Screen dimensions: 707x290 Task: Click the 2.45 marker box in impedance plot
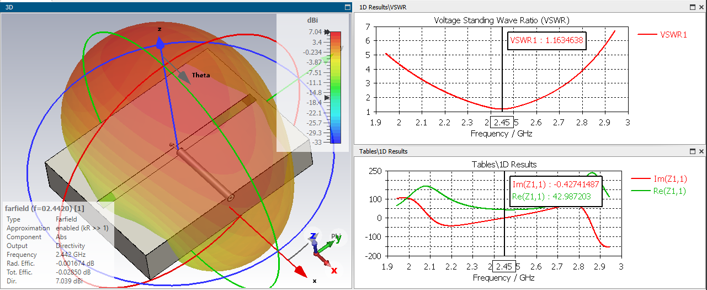tap(504, 266)
